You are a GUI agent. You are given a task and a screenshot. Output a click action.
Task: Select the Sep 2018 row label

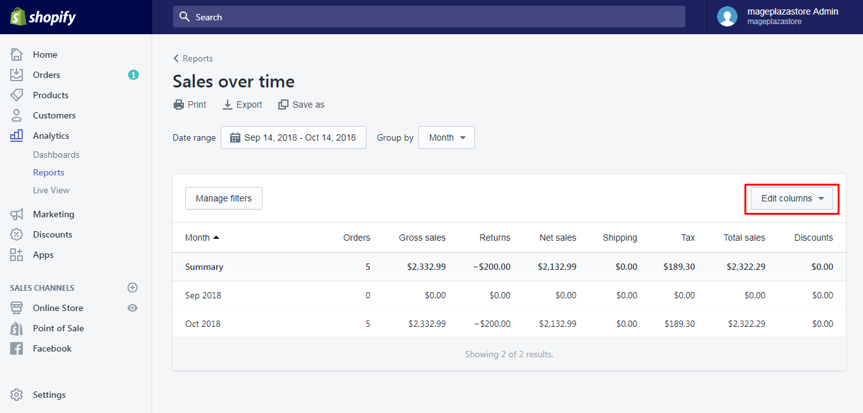[x=203, y=295]
